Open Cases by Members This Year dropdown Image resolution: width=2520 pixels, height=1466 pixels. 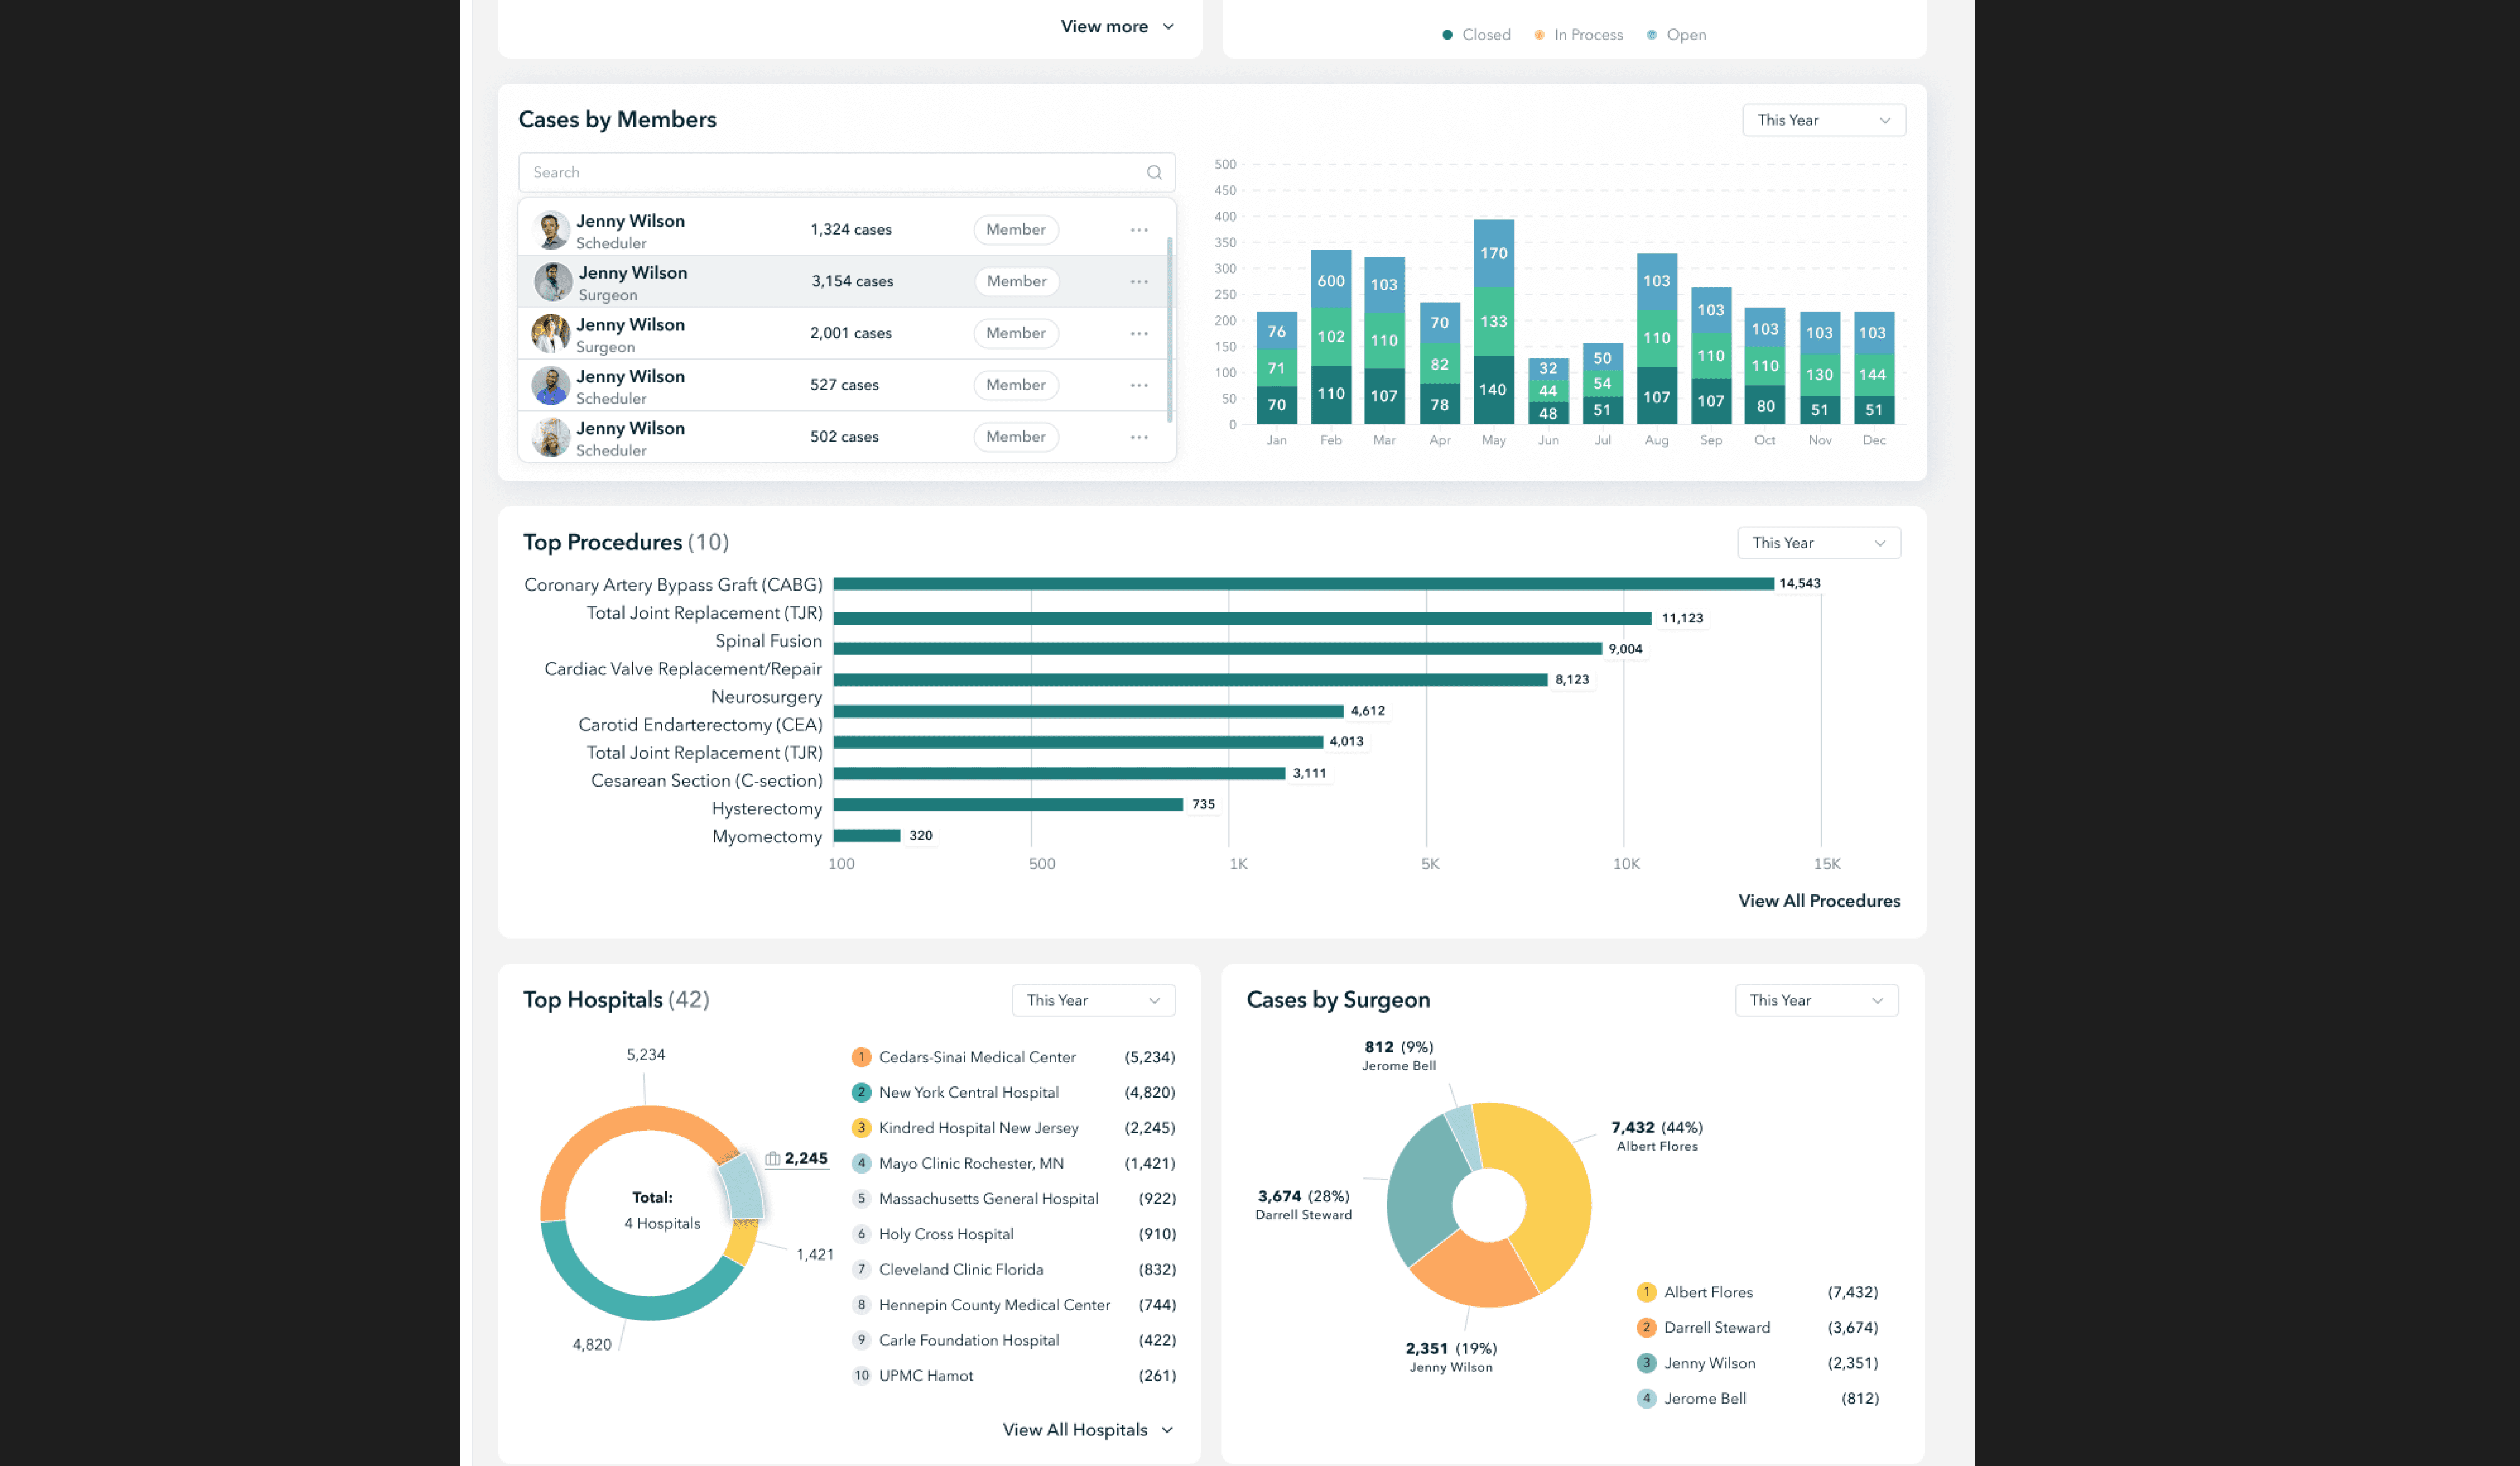click(x=1824, y=120)
